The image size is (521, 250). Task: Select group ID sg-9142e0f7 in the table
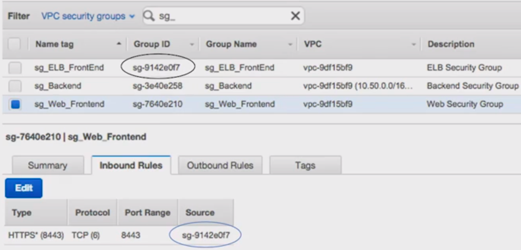click(156, 68)
